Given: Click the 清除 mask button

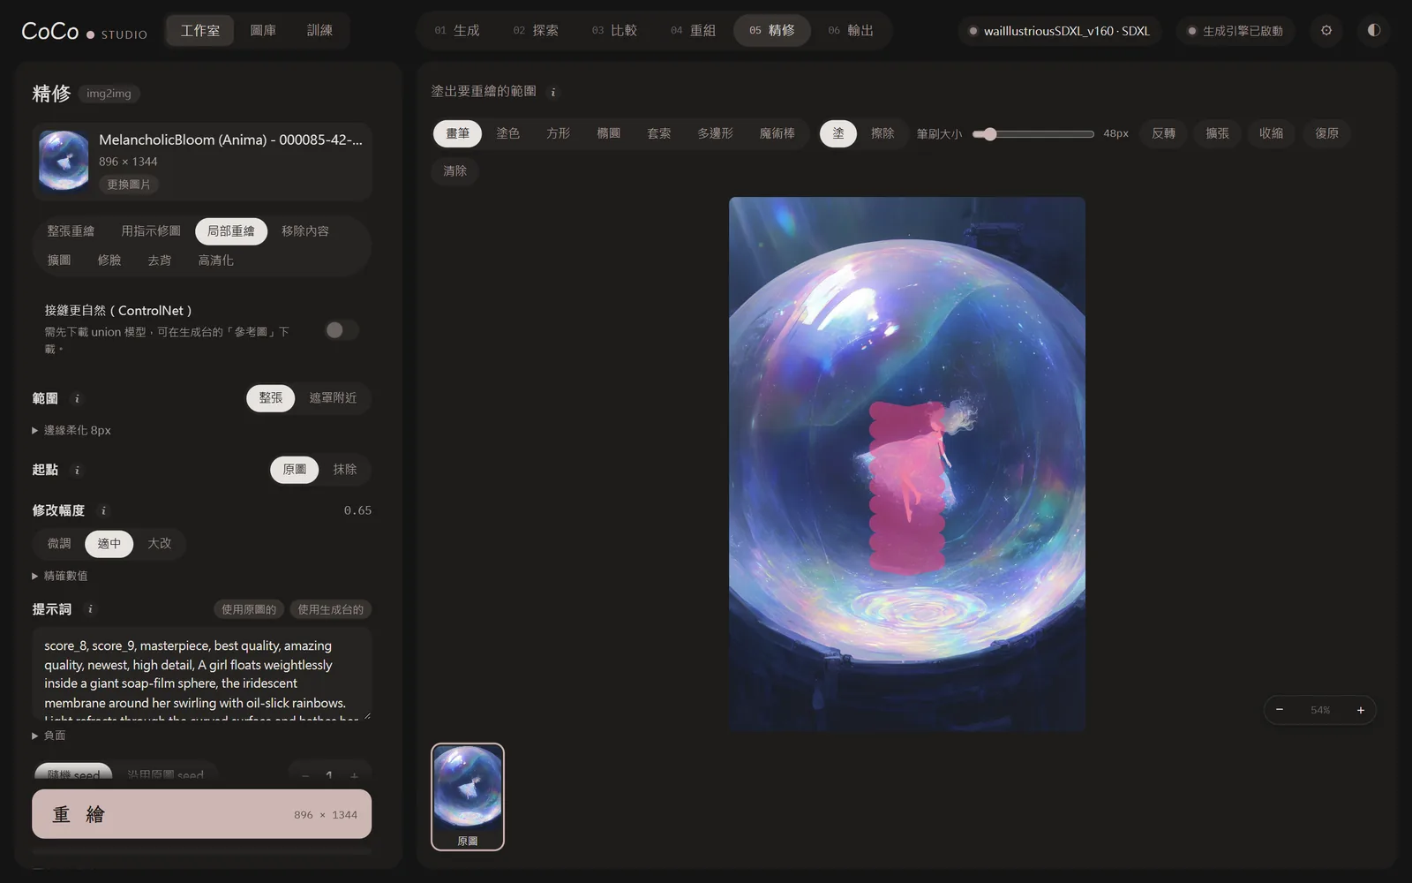Looking at the screenshot, I should click(x=455, y=171).
